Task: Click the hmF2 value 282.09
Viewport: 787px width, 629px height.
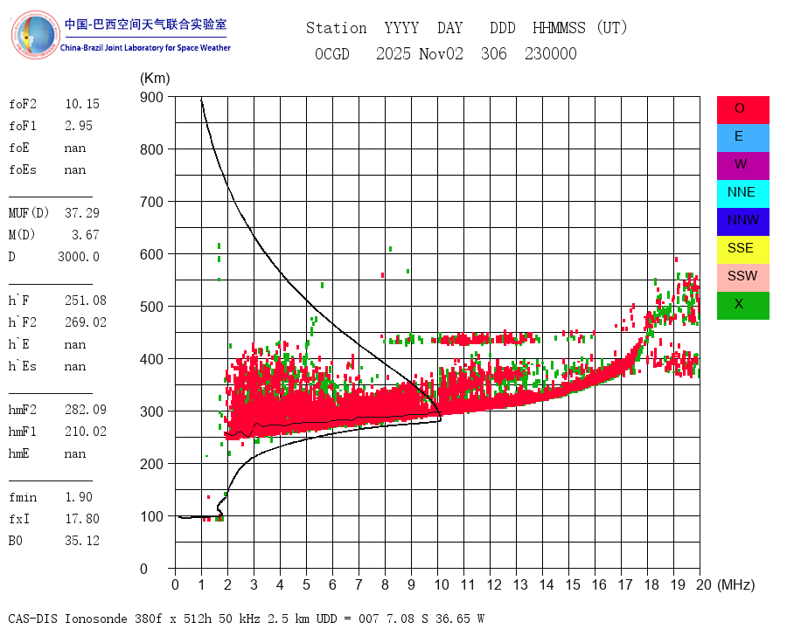Action: (x=86, y=410)
